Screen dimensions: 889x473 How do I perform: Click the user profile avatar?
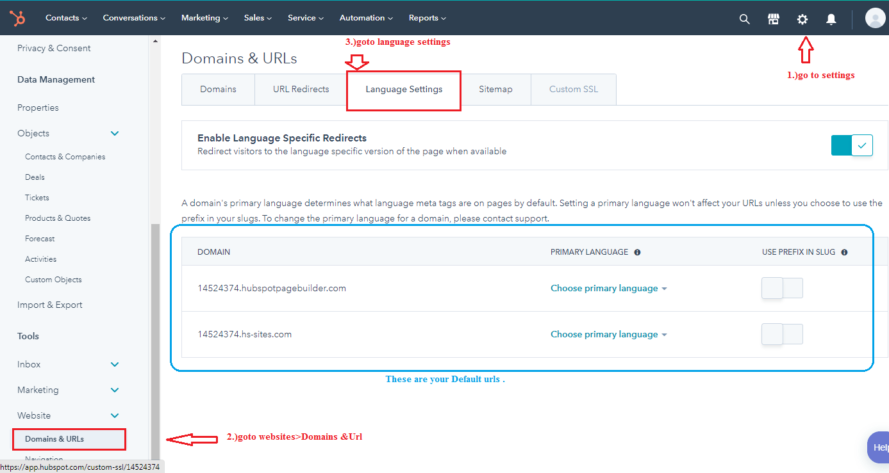point(875,17)
